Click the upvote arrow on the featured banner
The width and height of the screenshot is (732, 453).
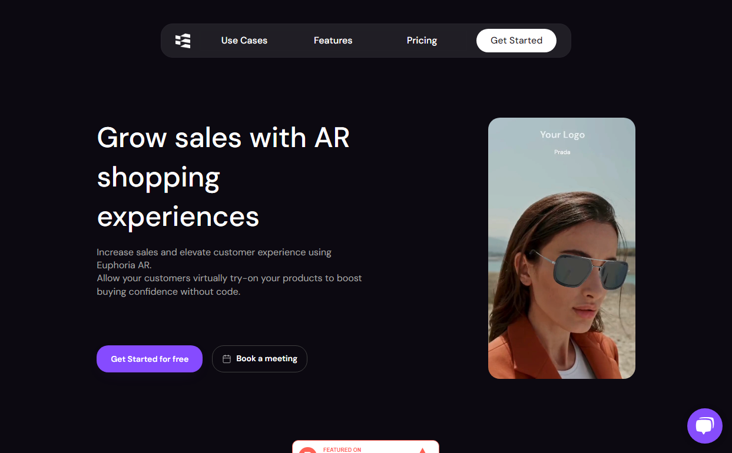pyautogui.click(x=422, y=449)
